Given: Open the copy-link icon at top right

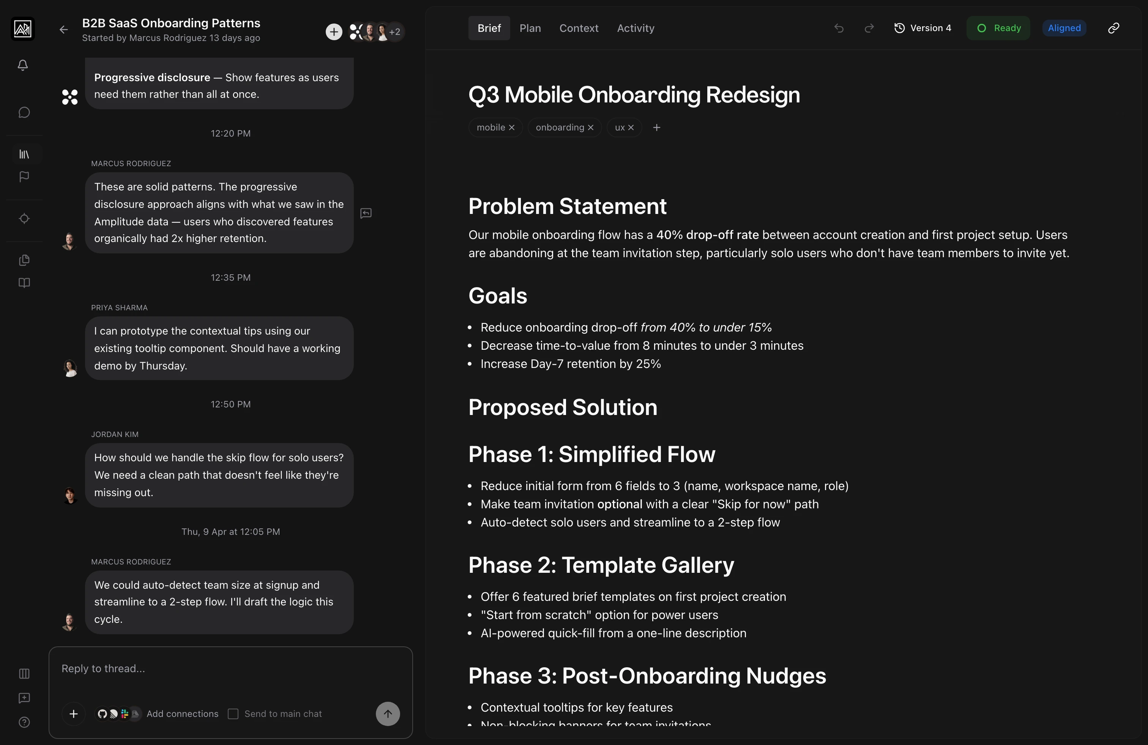Looking at the screenshot, I should pos(1113,28).
